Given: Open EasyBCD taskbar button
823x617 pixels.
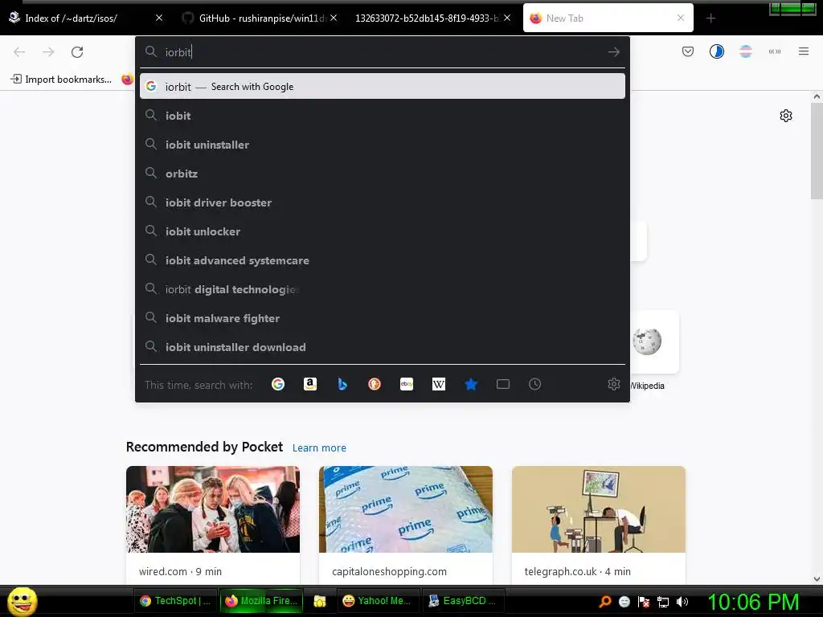Looking at the screenshot, I should tap(463, 601).
